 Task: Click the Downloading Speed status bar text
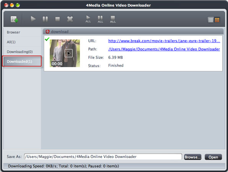(64, 166)
